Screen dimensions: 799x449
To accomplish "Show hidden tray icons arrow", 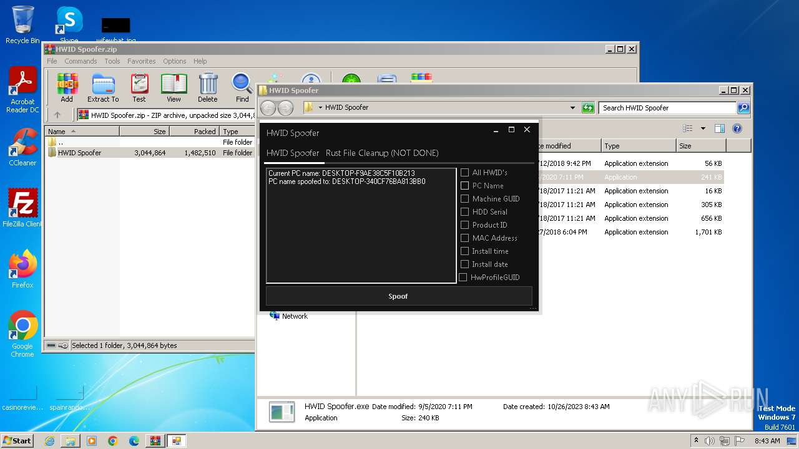I will (x=696, y=441).
